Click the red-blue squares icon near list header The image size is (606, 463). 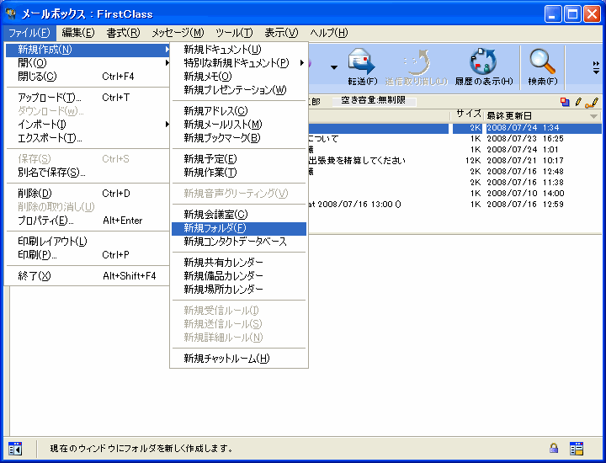565,101
